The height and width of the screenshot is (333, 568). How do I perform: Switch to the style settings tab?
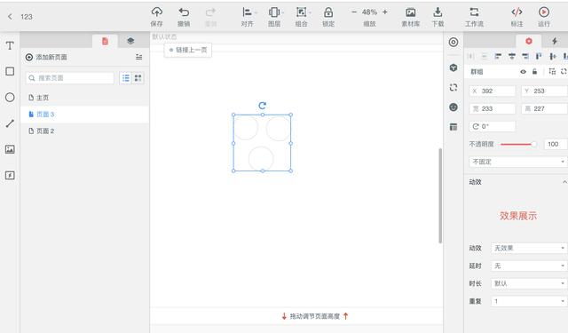[x=529, y=41]
